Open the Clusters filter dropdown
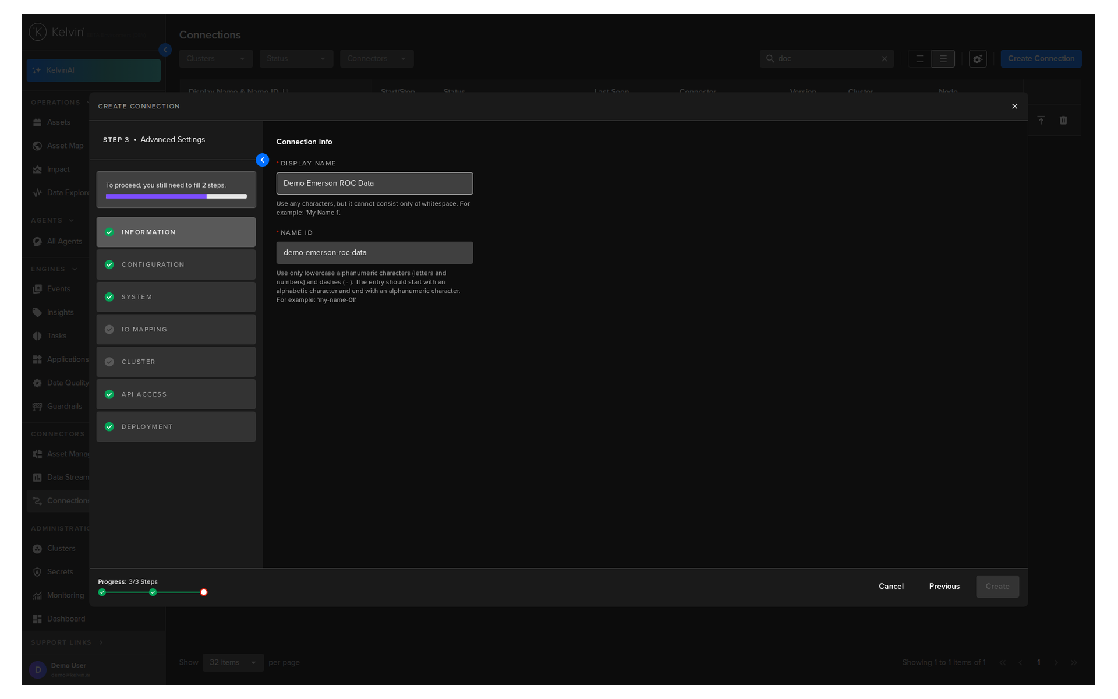The width and height of the screenshot is (1118, 699). (x=216, y=58)
